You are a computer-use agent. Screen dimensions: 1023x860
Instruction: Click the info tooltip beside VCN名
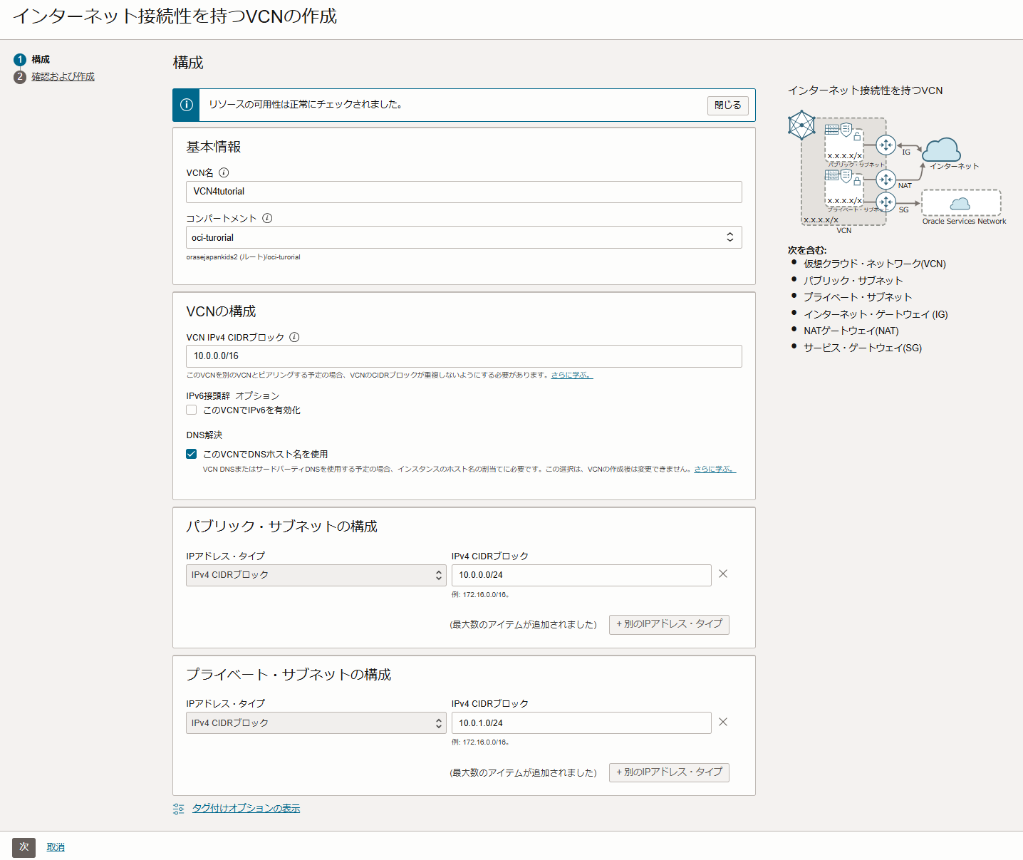click(x=224, y=172)
